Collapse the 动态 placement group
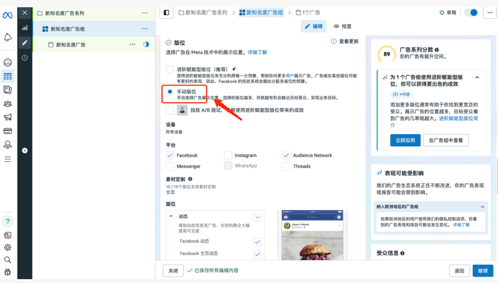 tap(171, 217)
